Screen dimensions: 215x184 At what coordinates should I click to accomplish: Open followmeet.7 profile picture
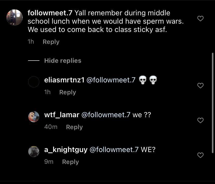pyautogui.click(x=15, y=17)
